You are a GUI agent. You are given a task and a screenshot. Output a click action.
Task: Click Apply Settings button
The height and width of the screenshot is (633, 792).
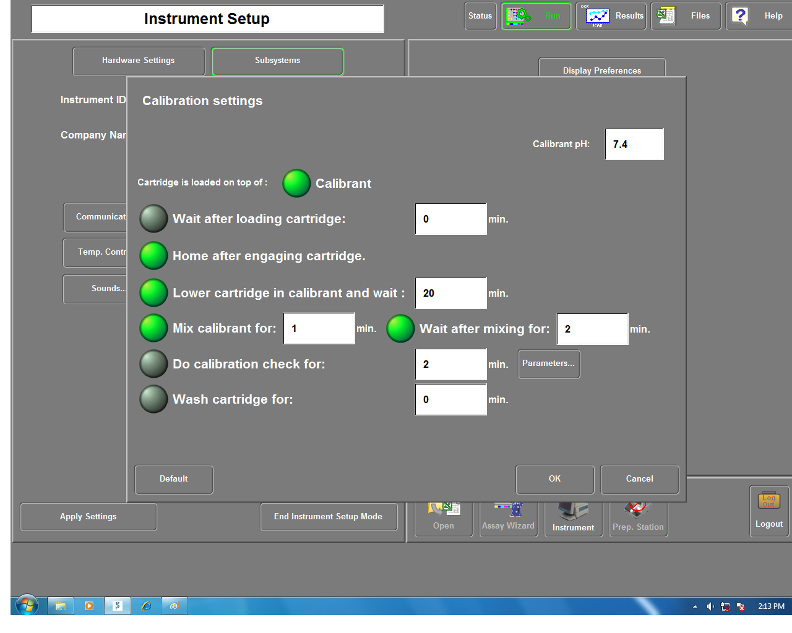pos(88,517)
